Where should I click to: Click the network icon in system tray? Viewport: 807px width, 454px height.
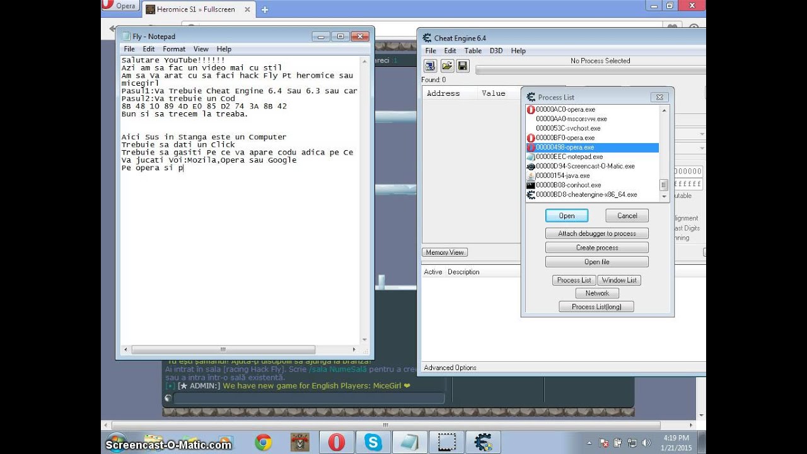tap(632, 443)
